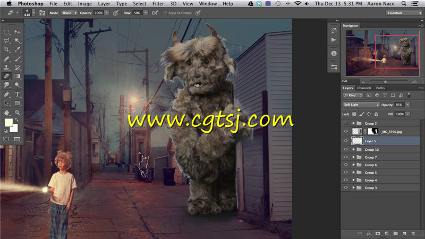Select the Move tool
The image size is (425, 239).
(18, 32)
